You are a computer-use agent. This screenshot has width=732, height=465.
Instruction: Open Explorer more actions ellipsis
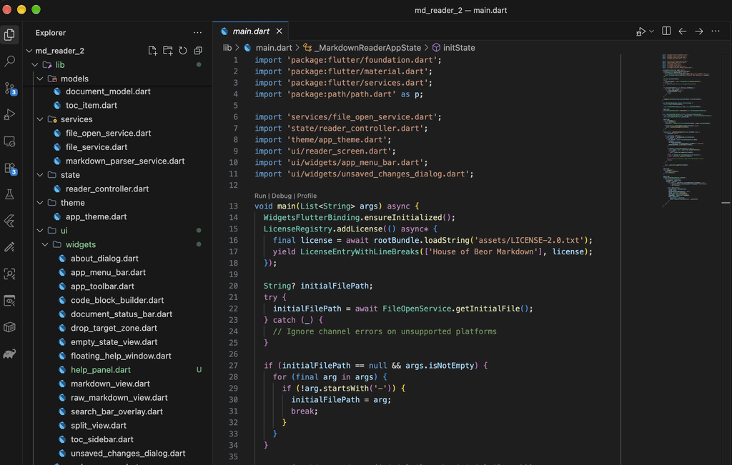[197, 33]
